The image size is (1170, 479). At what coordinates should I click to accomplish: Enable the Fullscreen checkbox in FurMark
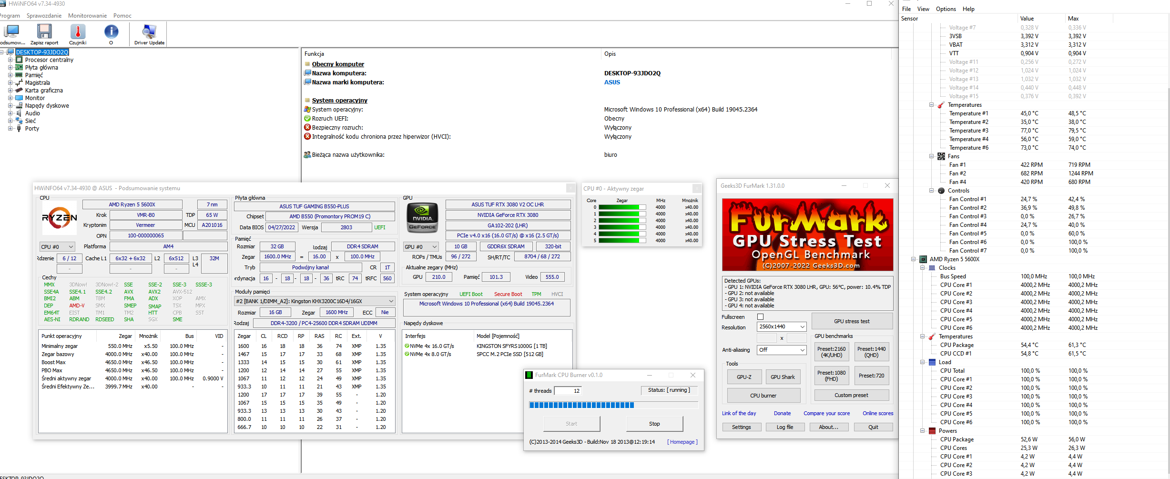(x=760, y=317)
